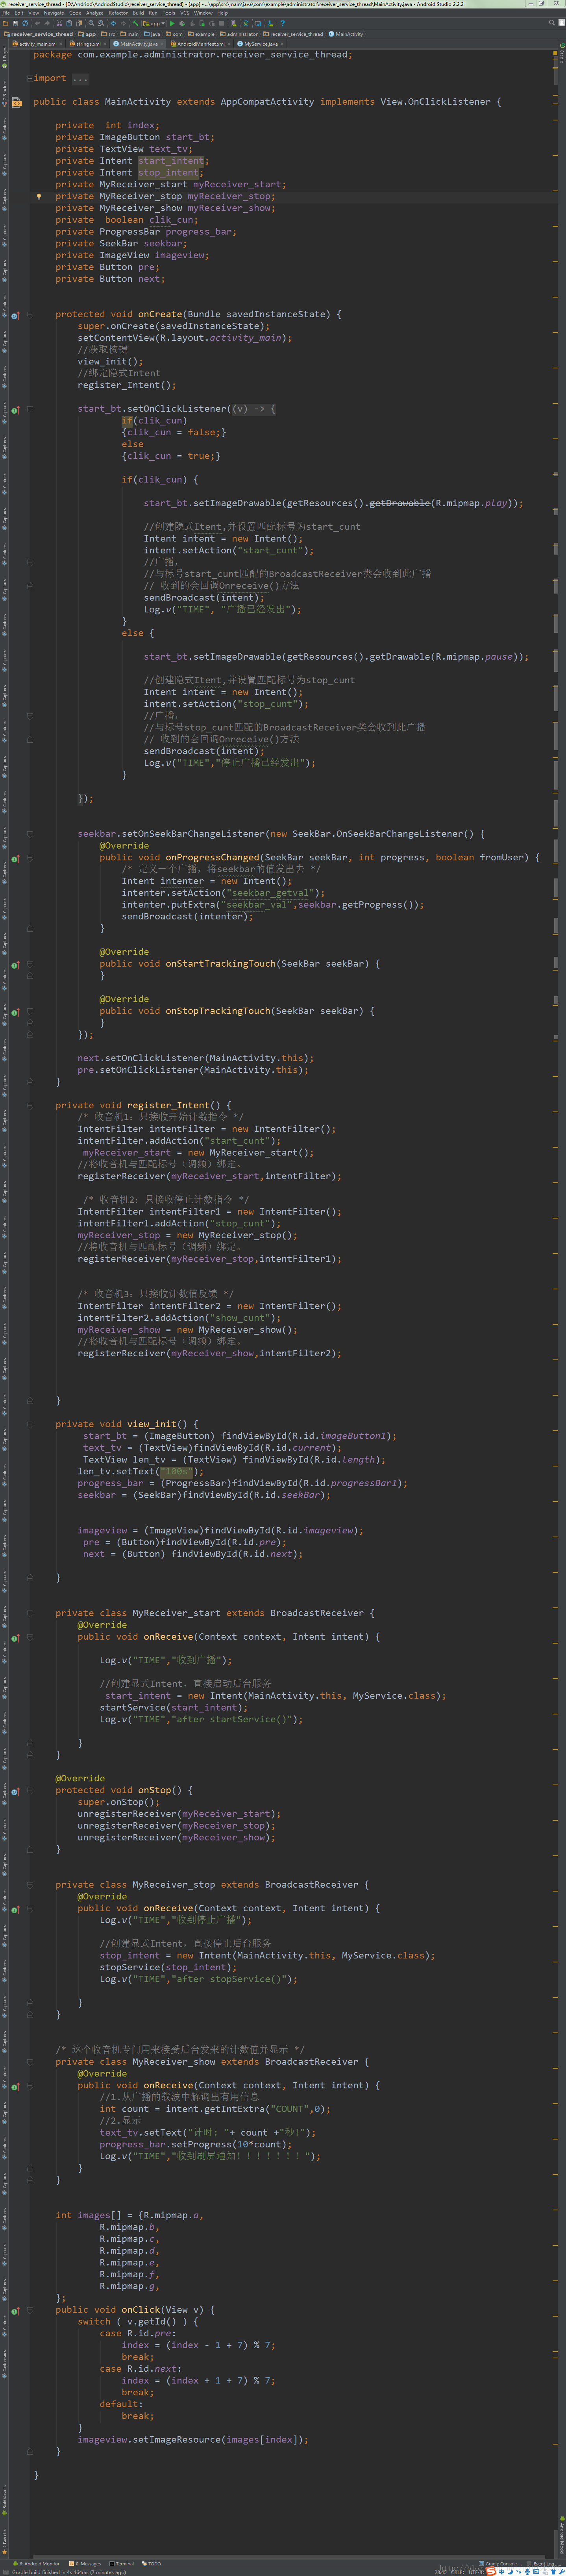Click 'Gradle build finished' status message
The height and width of the screenshot is (2576, 566).
tap(69, 2572)
